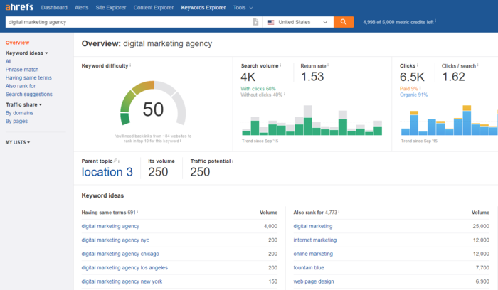Open the United States country dropdown
Viewport: 498px width, 290px height.
[297, 22]
